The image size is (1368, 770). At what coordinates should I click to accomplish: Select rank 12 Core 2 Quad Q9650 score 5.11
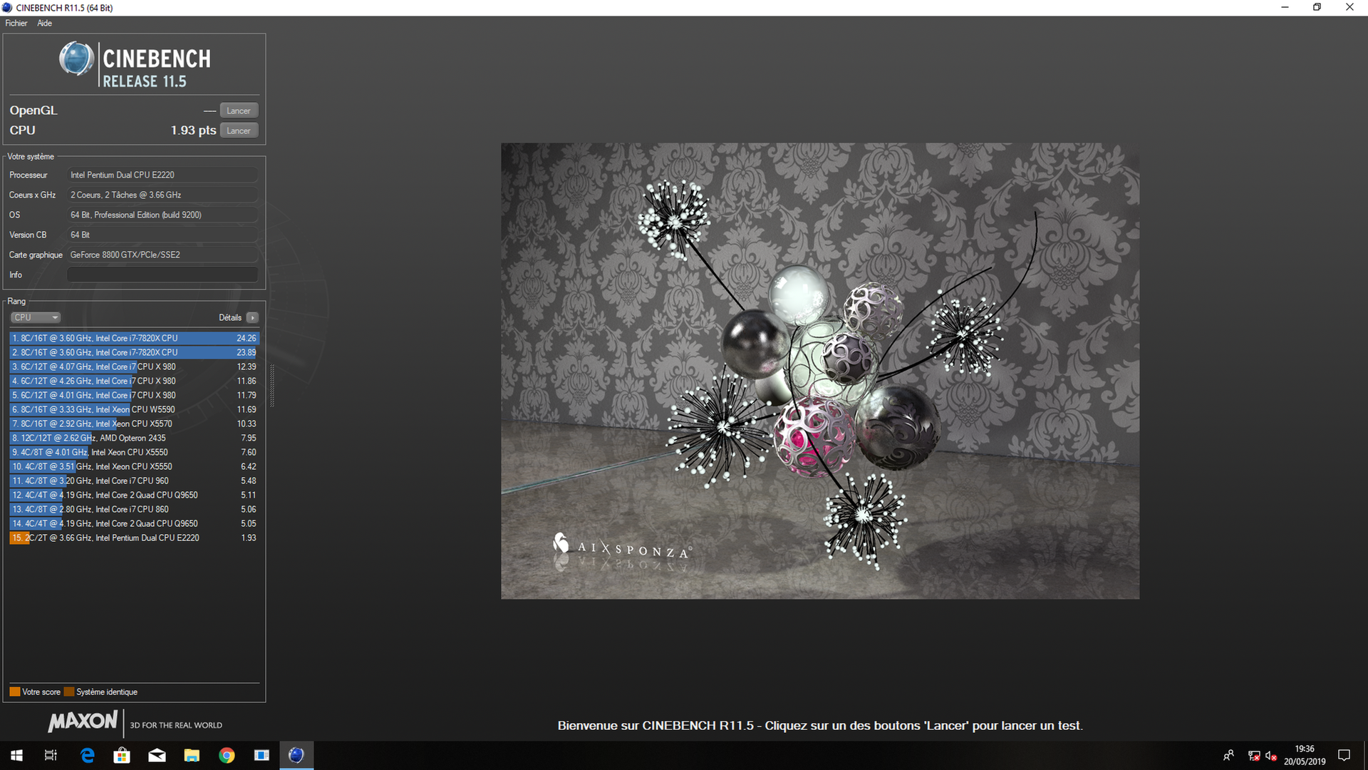pyautogui.click(x=134, y=495)
